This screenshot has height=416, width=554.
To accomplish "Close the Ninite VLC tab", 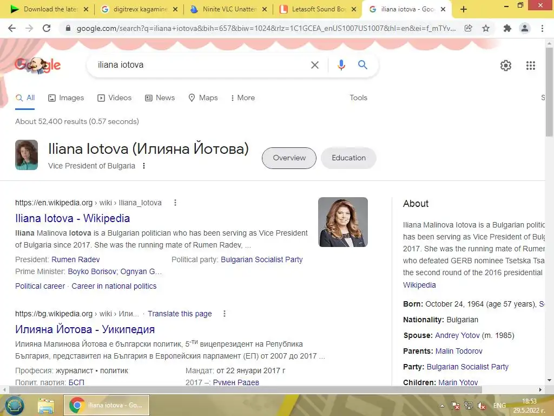I will coord(264,10).
